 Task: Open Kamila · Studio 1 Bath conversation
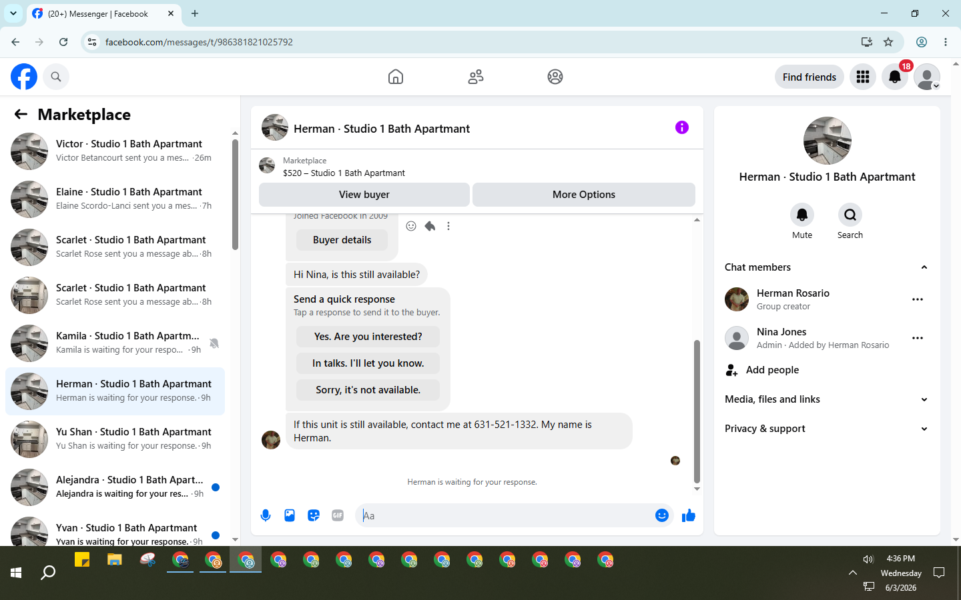point(115,343)
